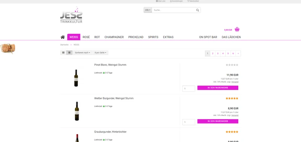This screenshot has width=301, height=142.
Task: Click the WEISS breadcrumb
Action: 76,45
